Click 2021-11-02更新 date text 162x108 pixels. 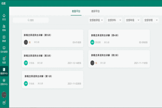click(x=75, y=84)
